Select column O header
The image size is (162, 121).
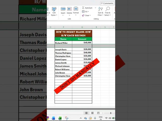[51, 27]
